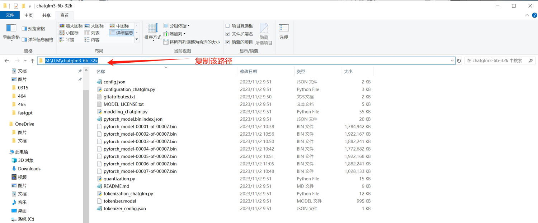Click the address bar path field

(x=246, y=61)
